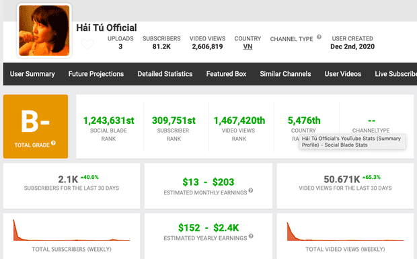Open the User Videos tab

point(343,74)
